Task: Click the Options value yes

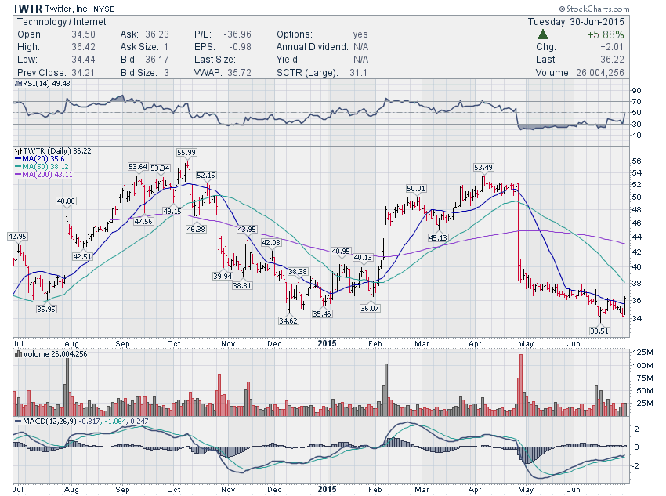Action: [x=360, y=34]
